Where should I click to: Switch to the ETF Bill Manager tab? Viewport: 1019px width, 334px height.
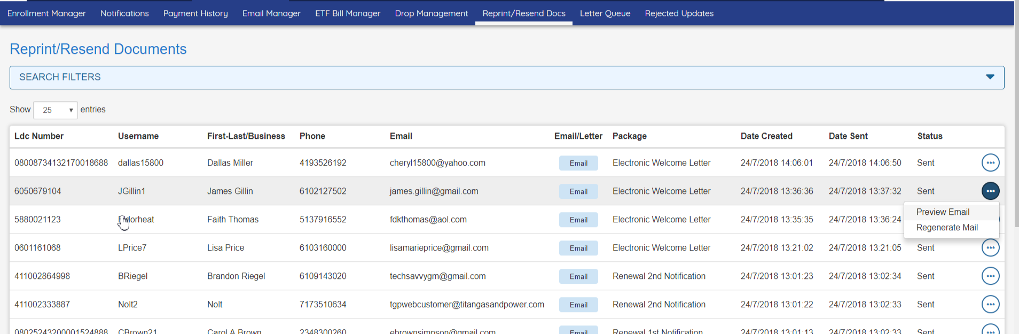pyautogui.click(x=348, y=13)
